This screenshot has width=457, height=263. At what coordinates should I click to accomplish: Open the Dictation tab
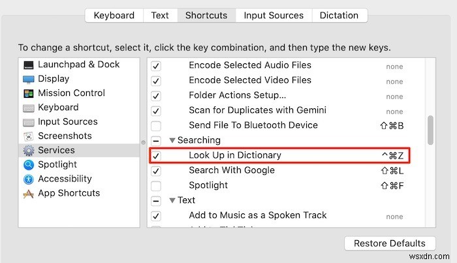click(x=339, y=16)
